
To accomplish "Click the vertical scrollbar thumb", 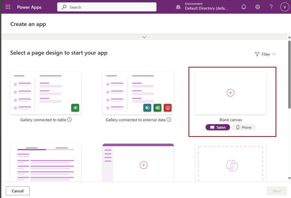I will click(x=289, y=75).
